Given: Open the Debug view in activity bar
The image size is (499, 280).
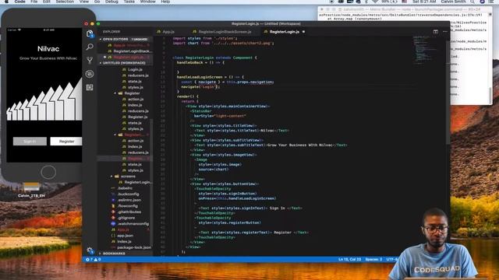Looking at the screenshot, I should pos(90,74).
